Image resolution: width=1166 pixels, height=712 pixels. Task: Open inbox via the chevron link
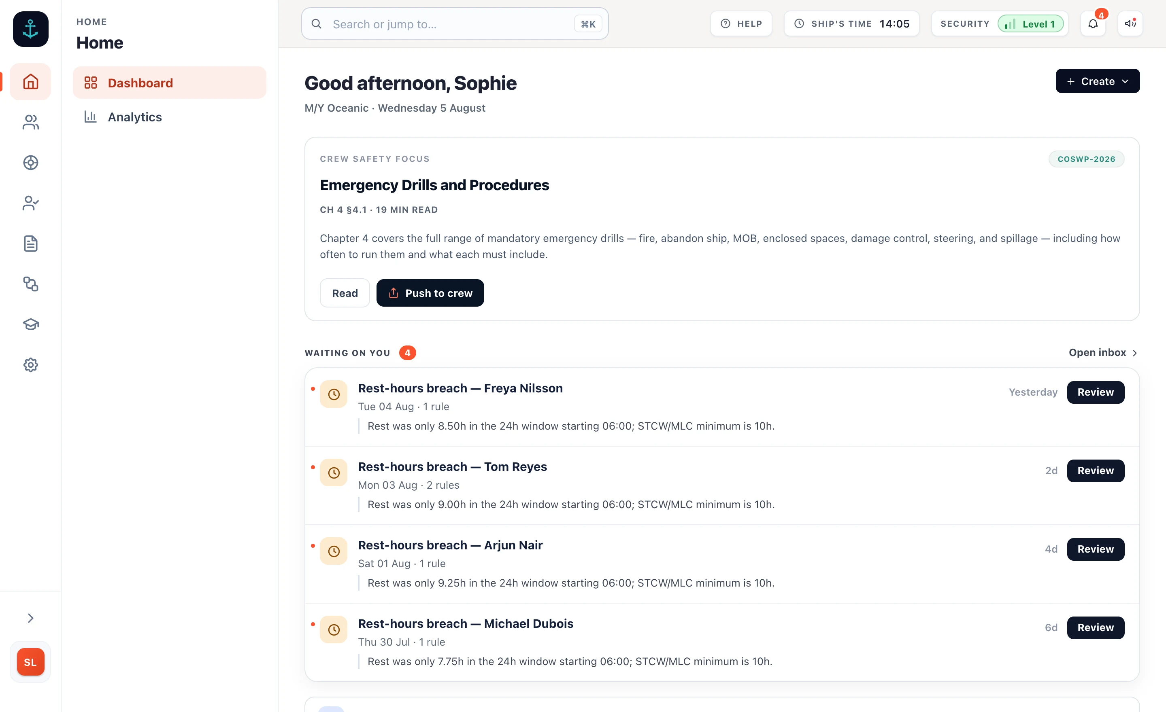(x=1102, y=353)
